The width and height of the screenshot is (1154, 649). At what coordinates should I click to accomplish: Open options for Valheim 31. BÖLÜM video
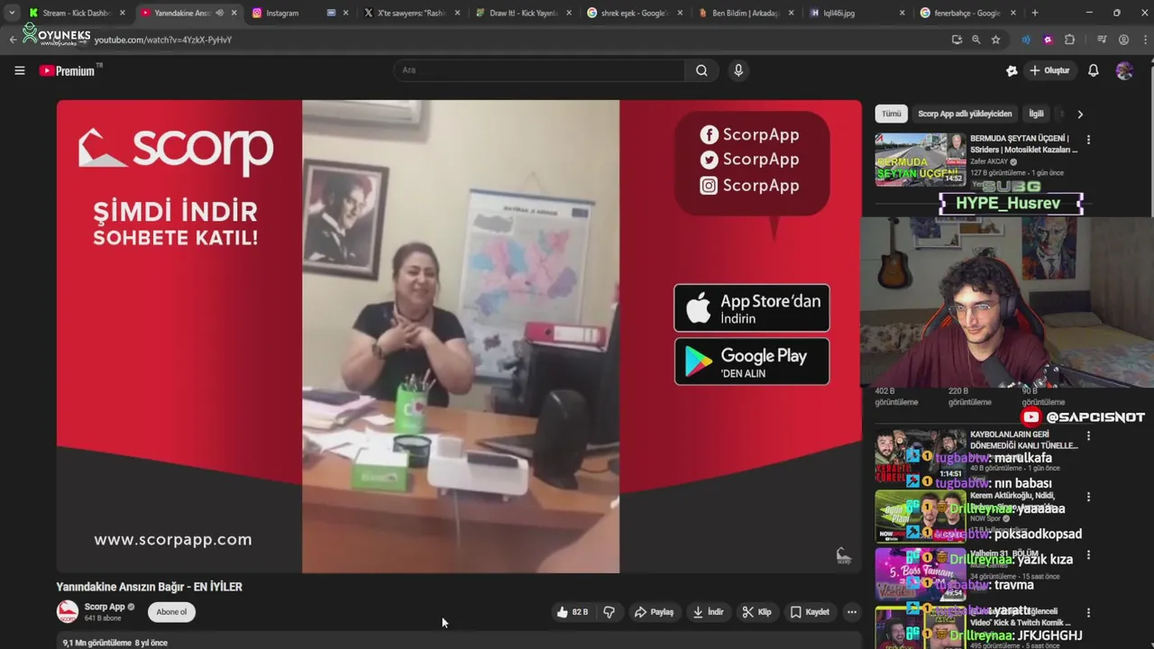coord(1088,555)
